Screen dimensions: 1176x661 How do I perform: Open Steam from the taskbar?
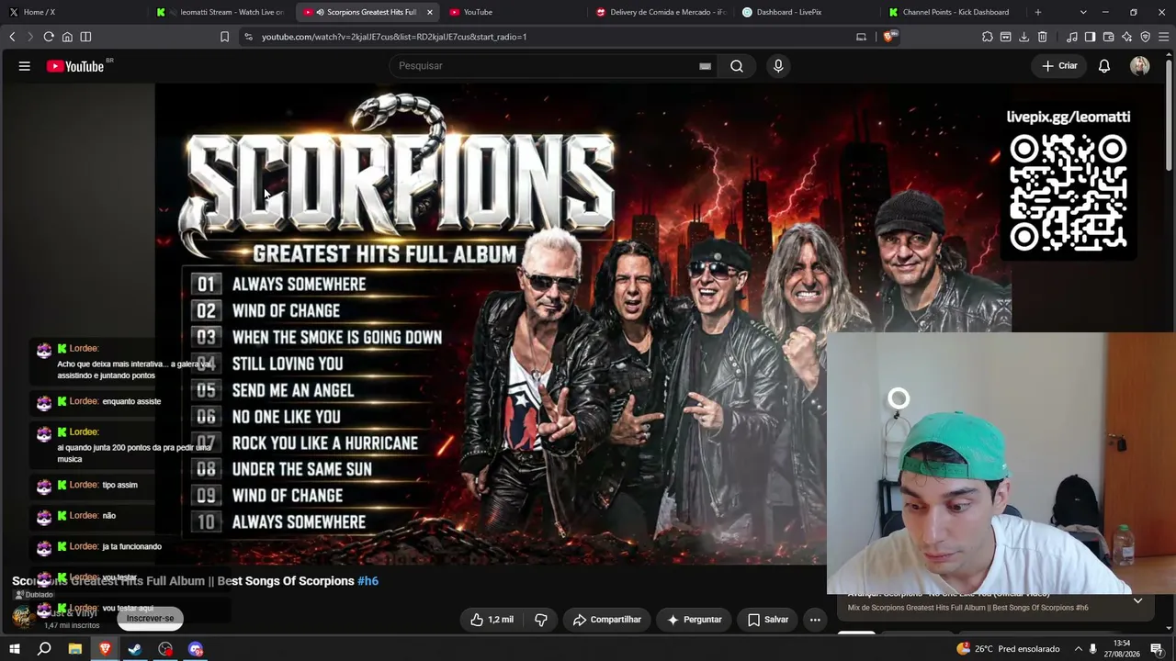click(135, 649)
